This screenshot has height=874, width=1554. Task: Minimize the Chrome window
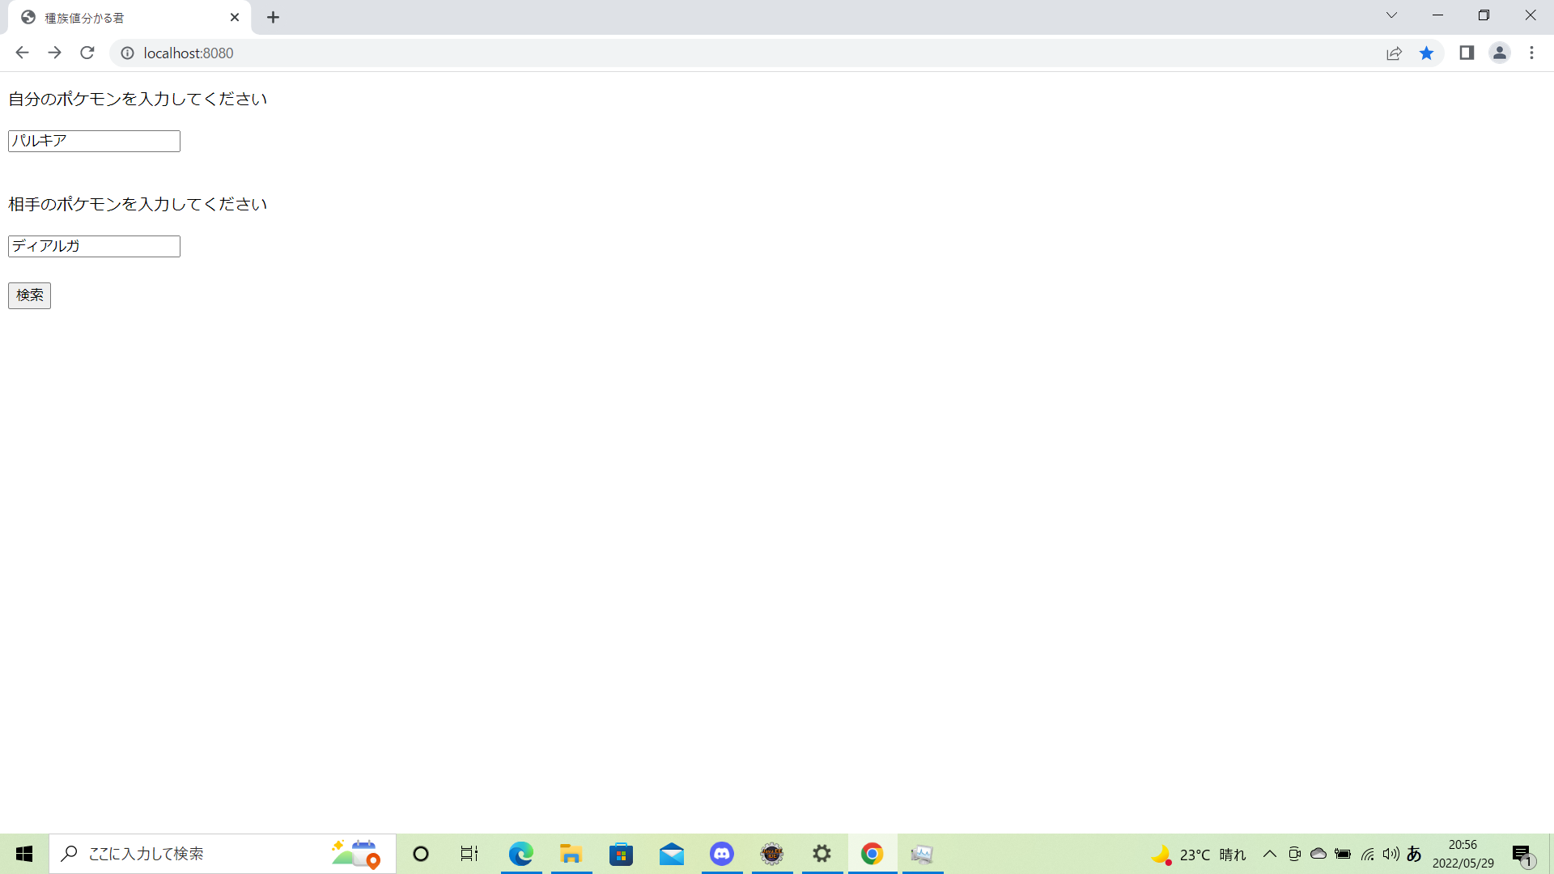pos(1438,15)
